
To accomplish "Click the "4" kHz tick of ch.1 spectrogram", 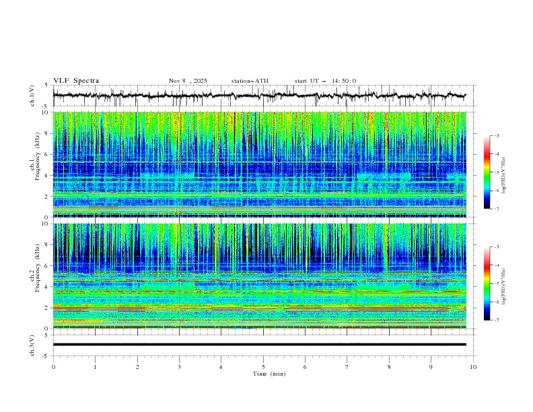I will (x=48, y=176).
